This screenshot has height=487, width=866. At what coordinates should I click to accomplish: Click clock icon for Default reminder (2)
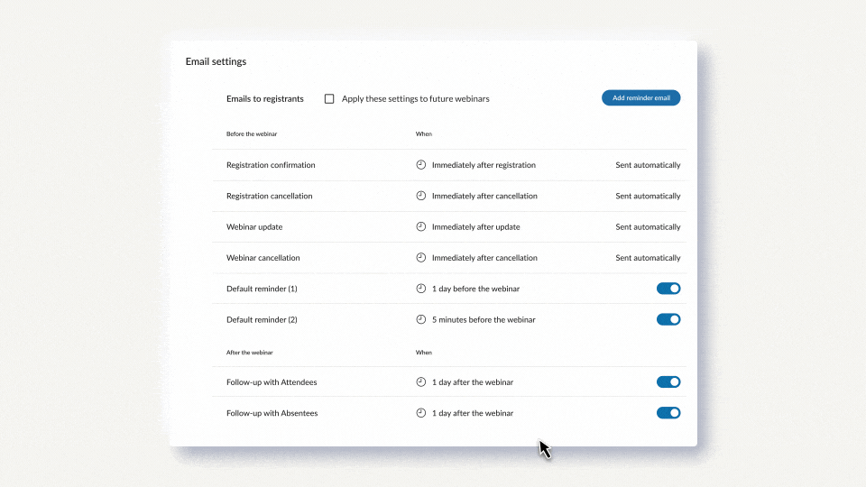pyautogui.click(x=420, y=319)
